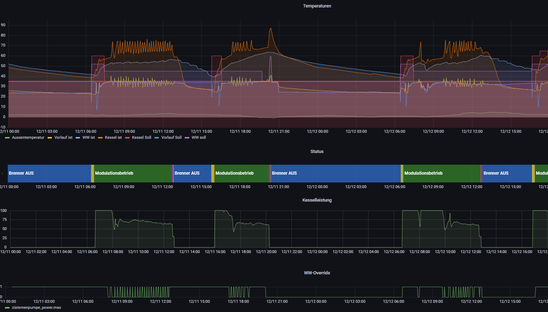Show only the Vorlauf Soll series label

coord(171,138)
